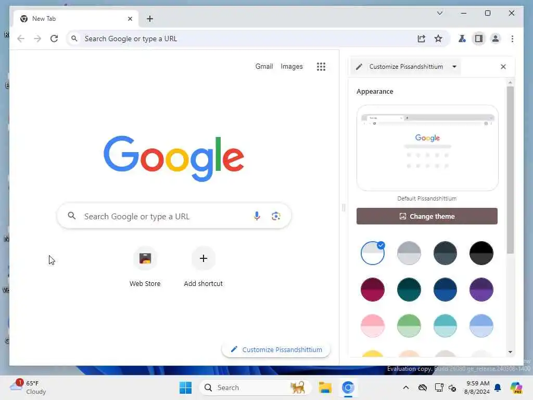This screenshot has height=400, width=533.
Task: Click the Default Pissandshittium label
Action: (x=427, y=198)
